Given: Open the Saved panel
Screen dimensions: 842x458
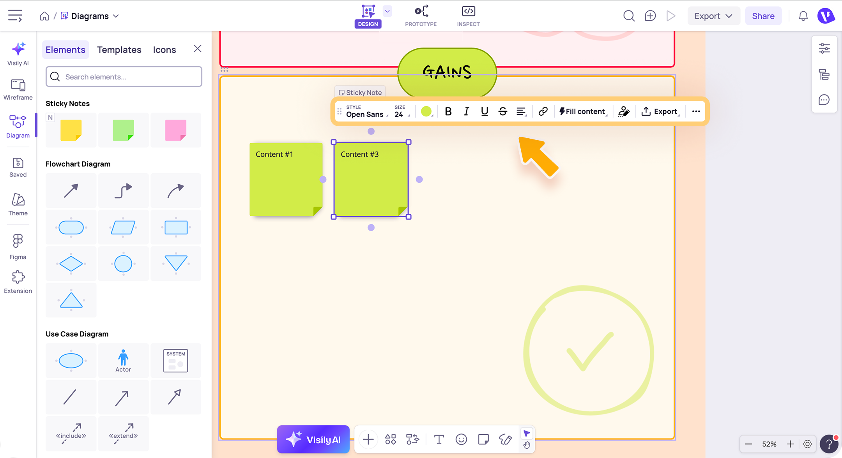Looking at the screenshot, I should (18, 167).
